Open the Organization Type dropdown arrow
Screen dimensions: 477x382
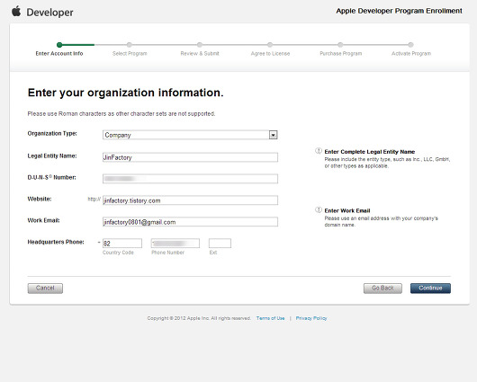[273, 135]
